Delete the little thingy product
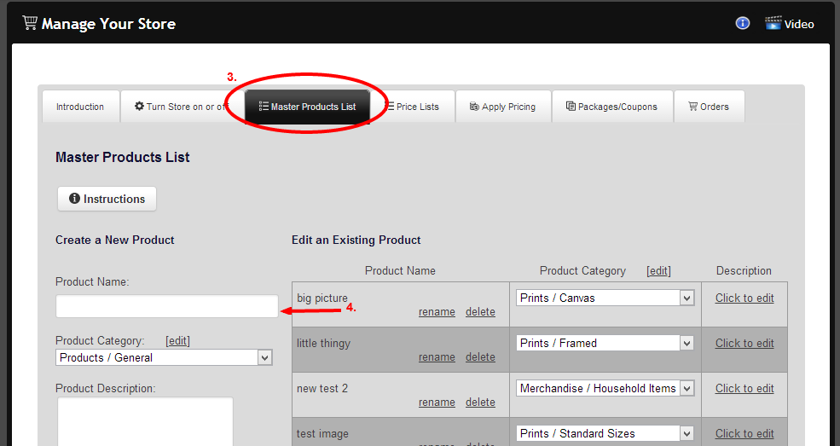The height and width of the screenshot is (446, 840). (x=480, y=357)
